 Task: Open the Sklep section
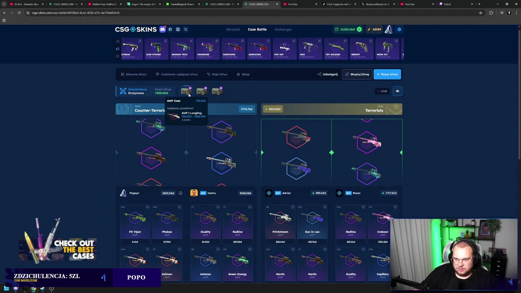coord(243,74)
